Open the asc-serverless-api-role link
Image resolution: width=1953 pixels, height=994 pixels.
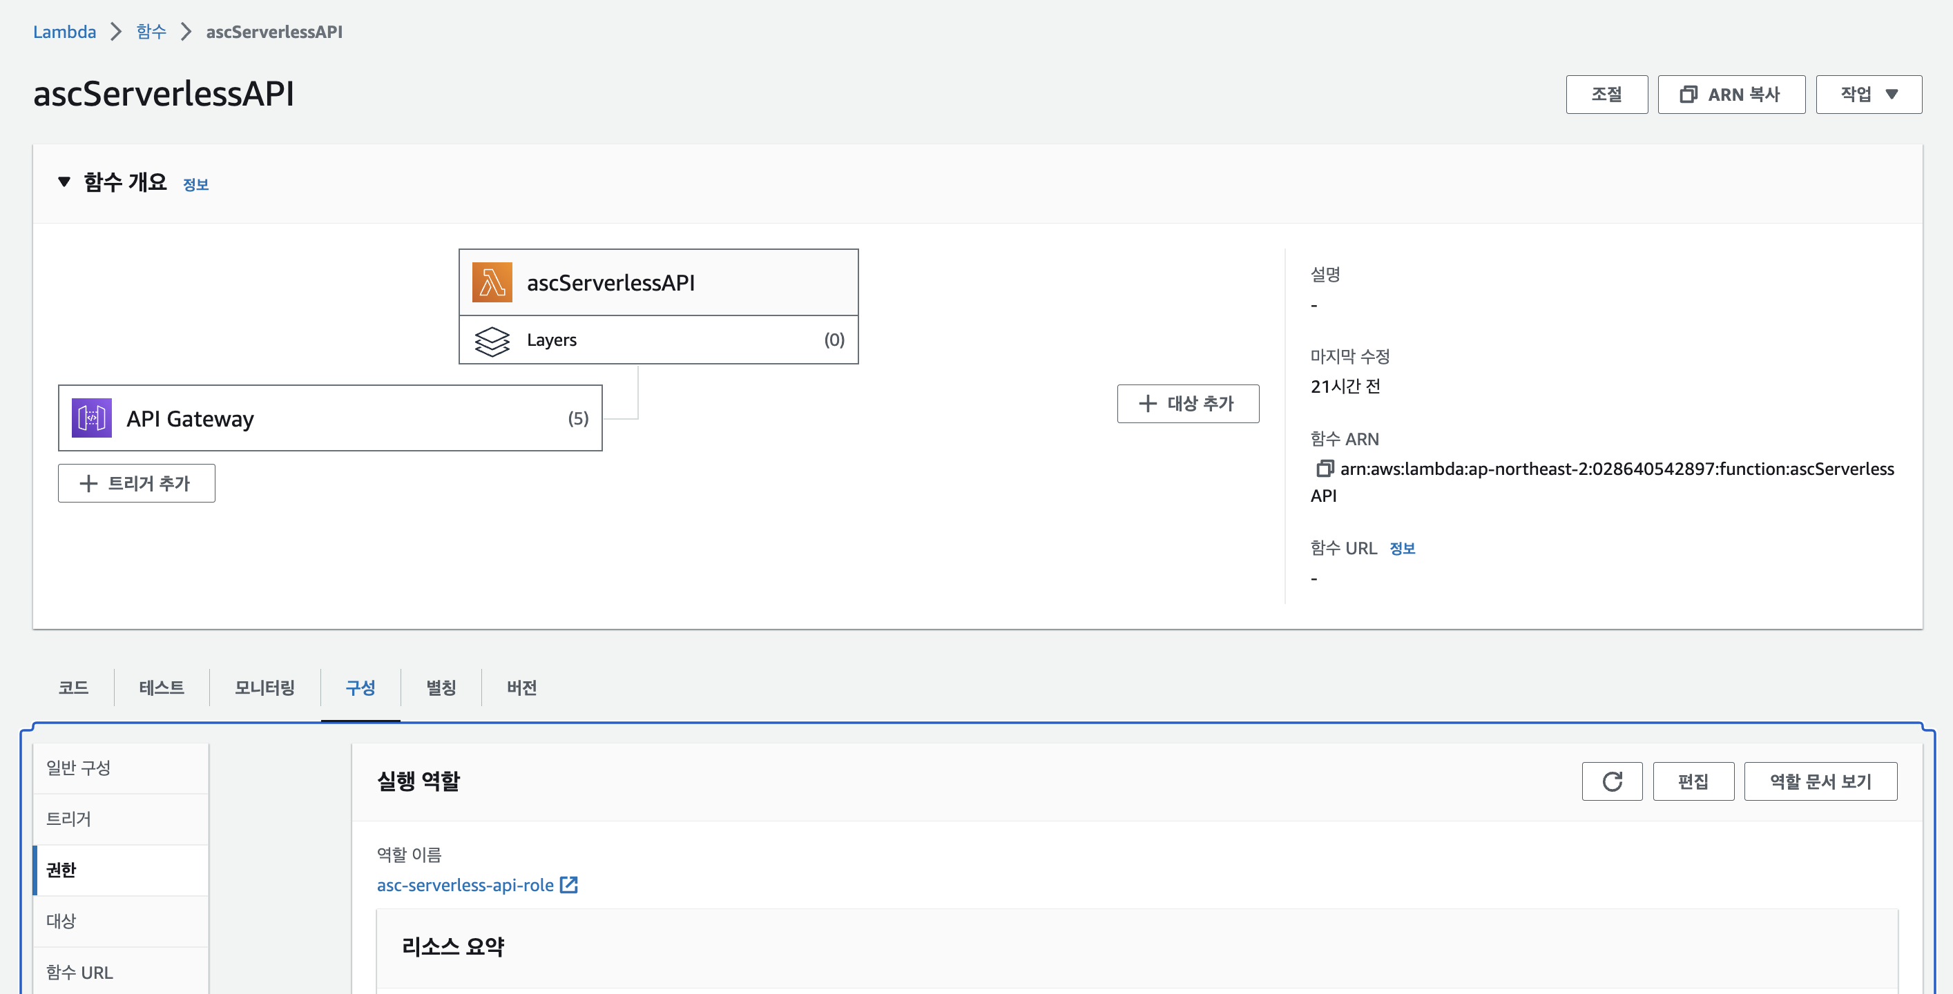click(x=465, y=885)
